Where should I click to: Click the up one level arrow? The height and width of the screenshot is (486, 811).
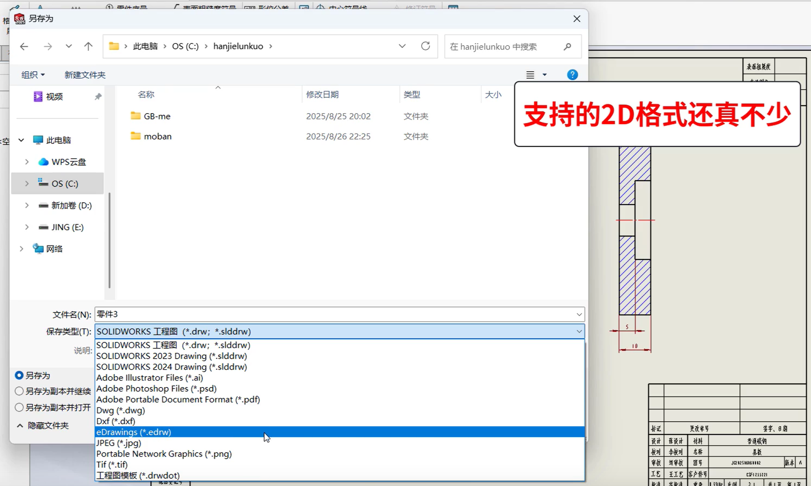click(x=88, y=46)
